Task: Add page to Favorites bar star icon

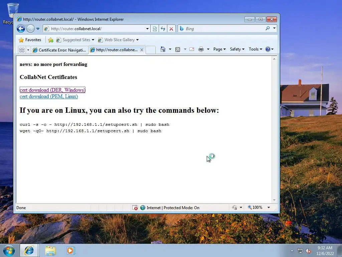Action: 51,40
